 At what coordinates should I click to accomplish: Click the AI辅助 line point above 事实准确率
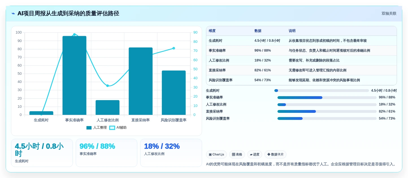(74, 34)
